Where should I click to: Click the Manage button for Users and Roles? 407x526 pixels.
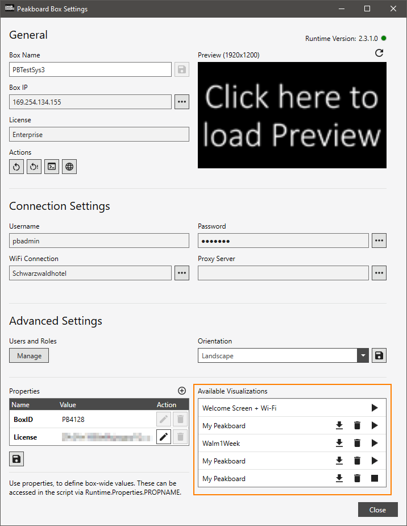29,355
